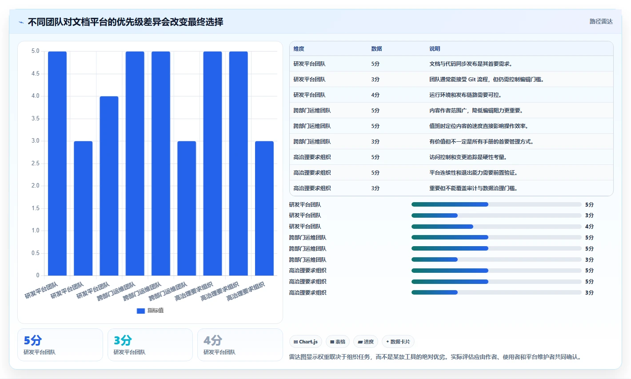
Task: Click the 研发平台团队 3分 progress bar
Action: (x=496, y=215)
